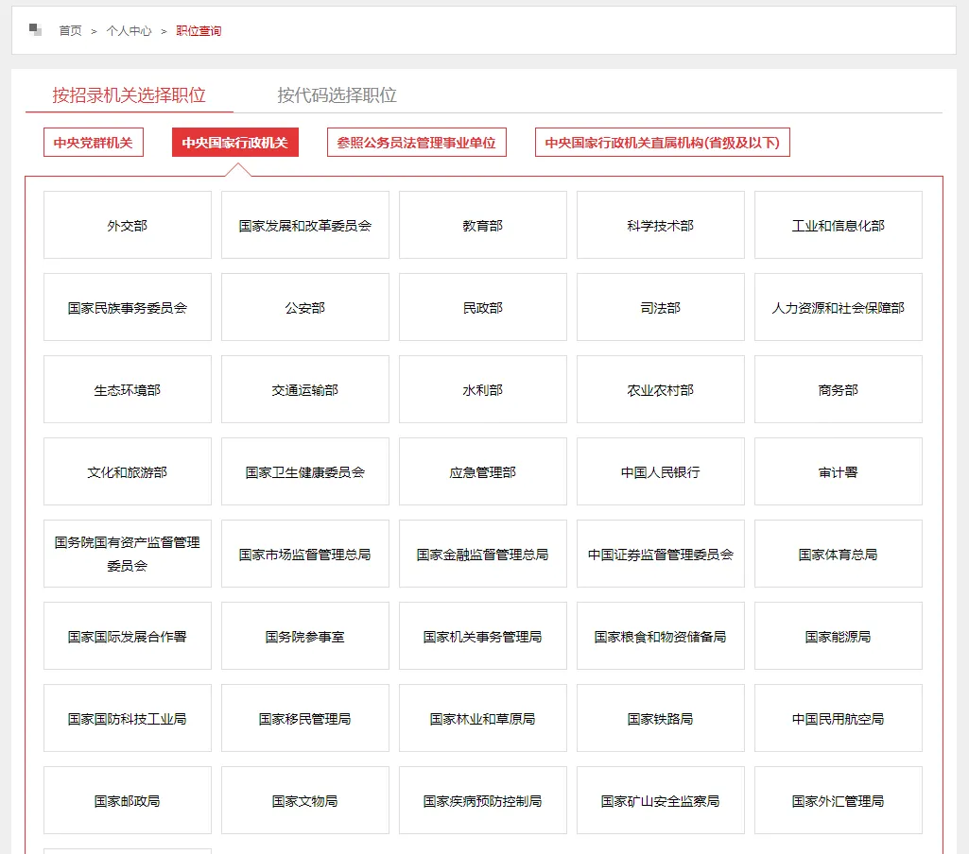This screenshot has height=854, width=969.
Task: Open 应急管理部
Action: (483, 471)
